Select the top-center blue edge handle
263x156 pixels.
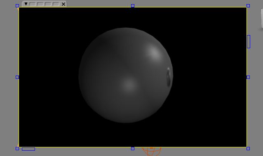(x=133, y=6)
